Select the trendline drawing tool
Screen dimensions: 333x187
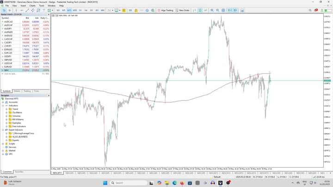coord(27,10)
